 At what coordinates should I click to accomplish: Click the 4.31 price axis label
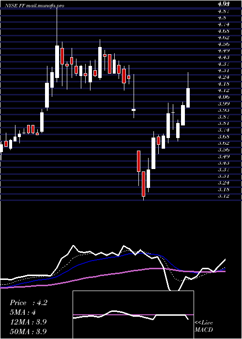223,71
